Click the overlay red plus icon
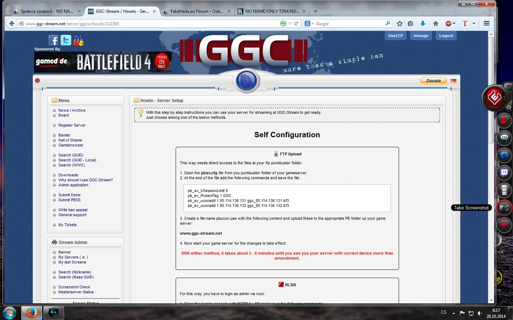 (504, 225)
